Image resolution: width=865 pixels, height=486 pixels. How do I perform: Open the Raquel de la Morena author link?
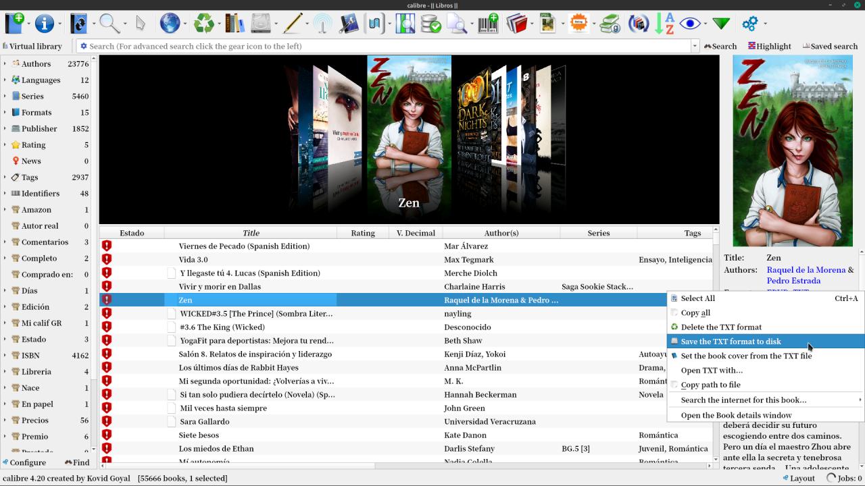806,270
